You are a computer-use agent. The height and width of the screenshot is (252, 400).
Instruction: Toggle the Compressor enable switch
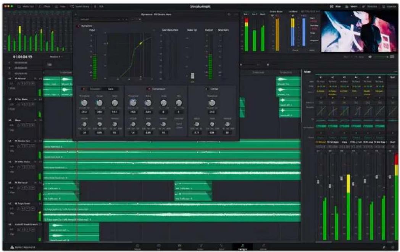[x=148, y=89]
